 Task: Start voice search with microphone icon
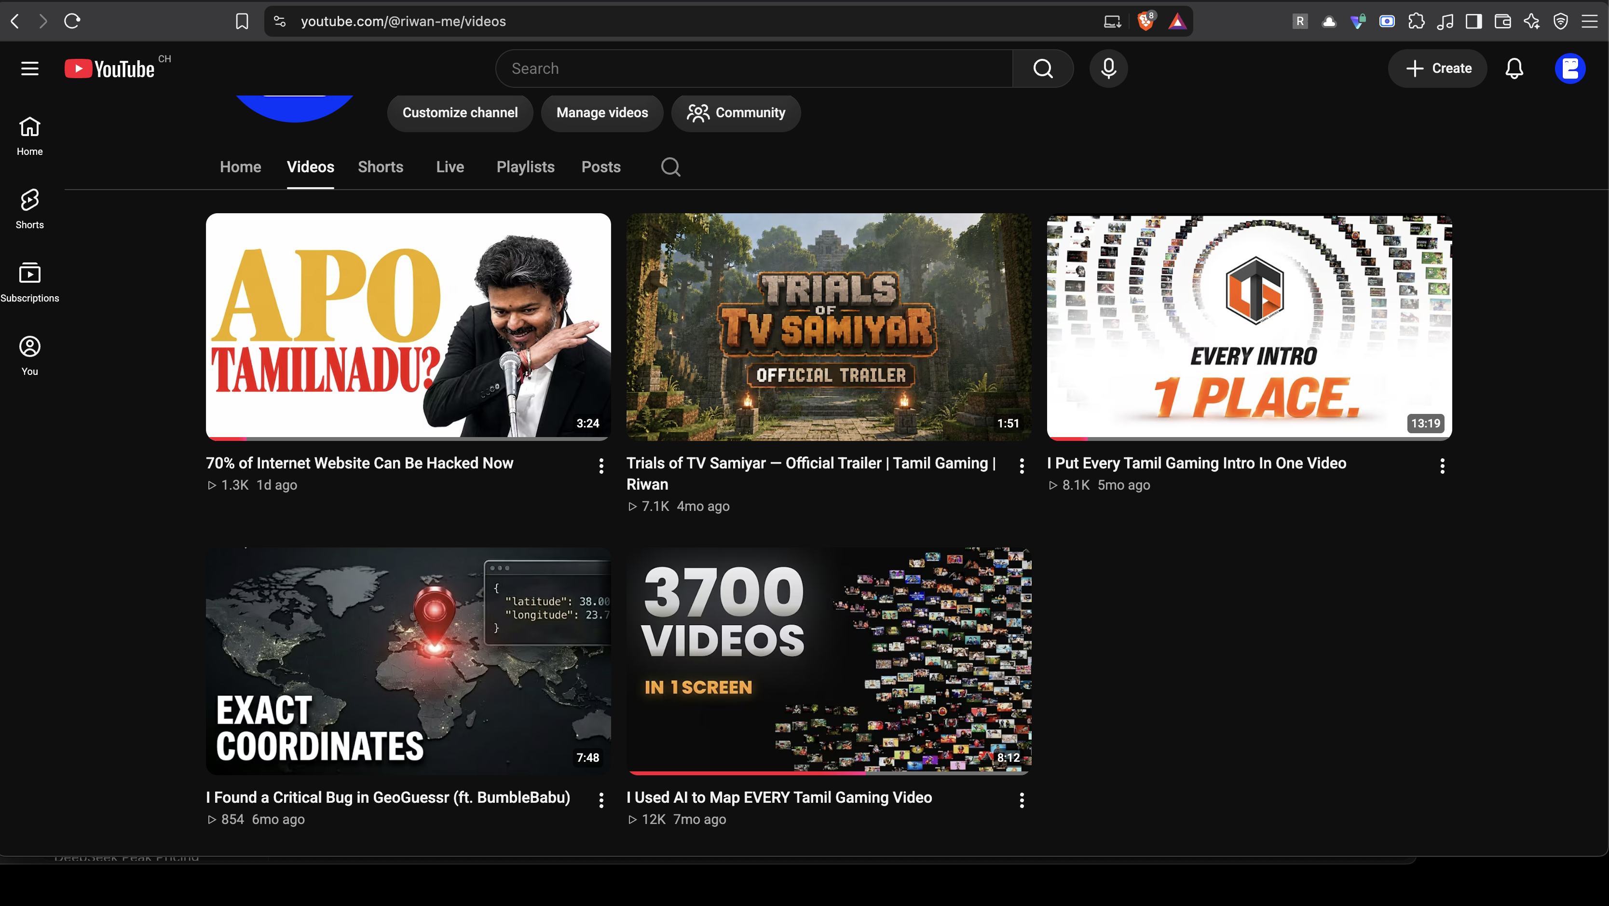tap(1109, 69)
